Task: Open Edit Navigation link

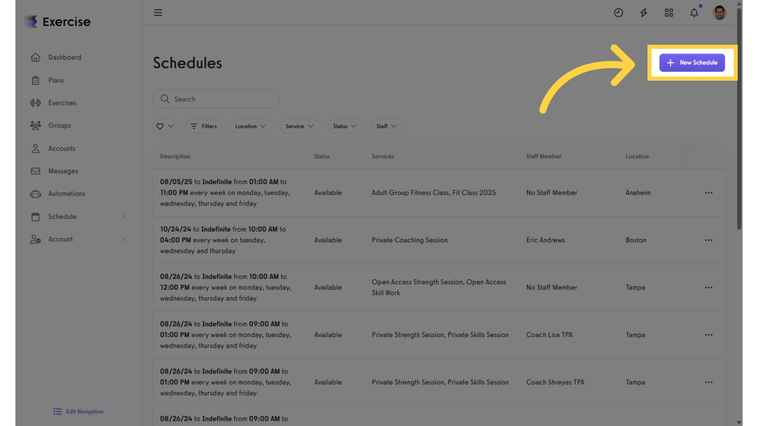Action: [78, 411]
